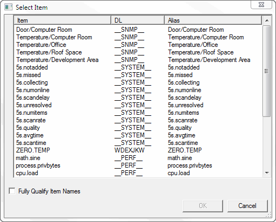This screenshot has height=222, width=276.
Task: Click the scrollbar up arrow
Action: (x=267, y=20)
